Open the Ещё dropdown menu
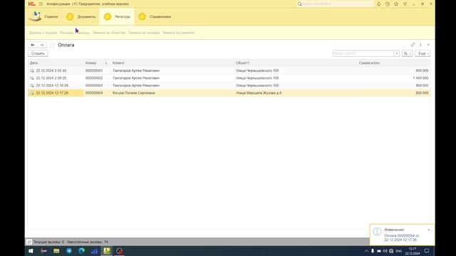 (423, 53)
